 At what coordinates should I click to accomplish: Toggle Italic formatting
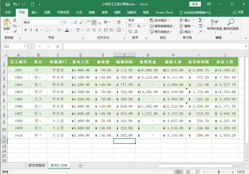pyautogui.click(x=31, y=30)
